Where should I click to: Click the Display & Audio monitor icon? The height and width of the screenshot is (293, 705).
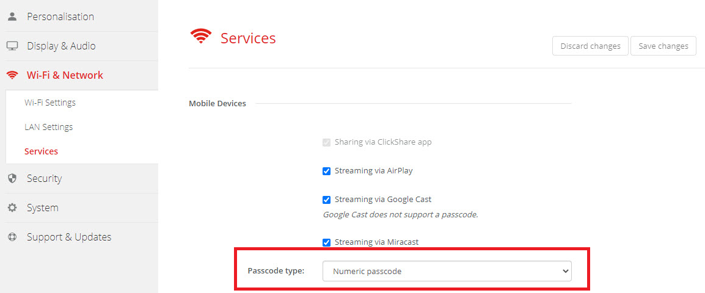[12, 46]
